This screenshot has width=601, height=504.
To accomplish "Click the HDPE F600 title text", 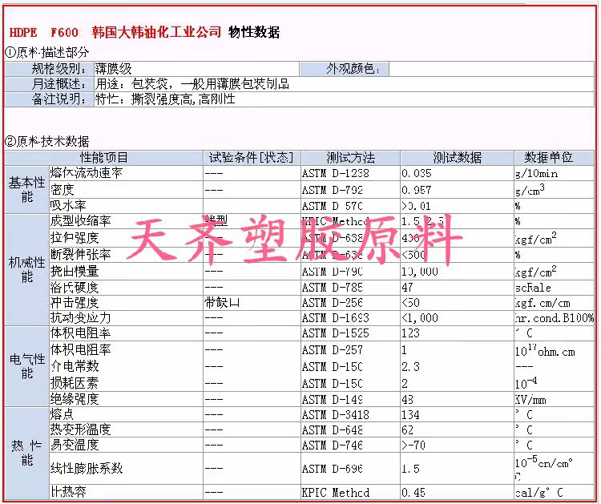I will click(x=44, y=32).
